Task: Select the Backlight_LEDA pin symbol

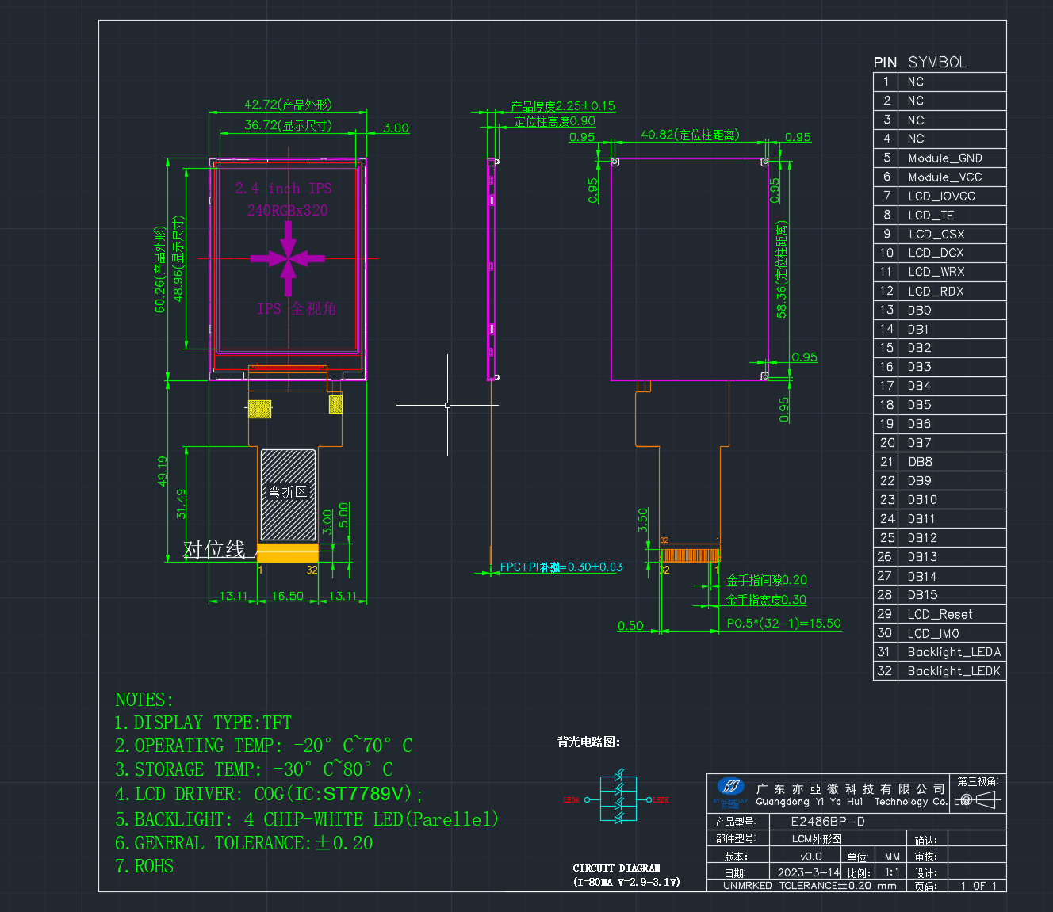Action: click(954, 652)
